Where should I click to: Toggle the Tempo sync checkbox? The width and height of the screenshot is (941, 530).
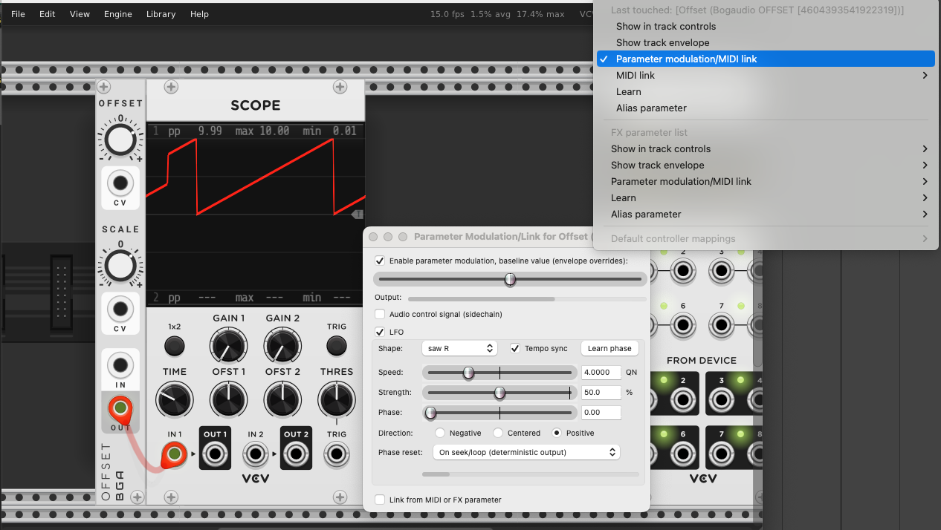[x=515, y=348]
